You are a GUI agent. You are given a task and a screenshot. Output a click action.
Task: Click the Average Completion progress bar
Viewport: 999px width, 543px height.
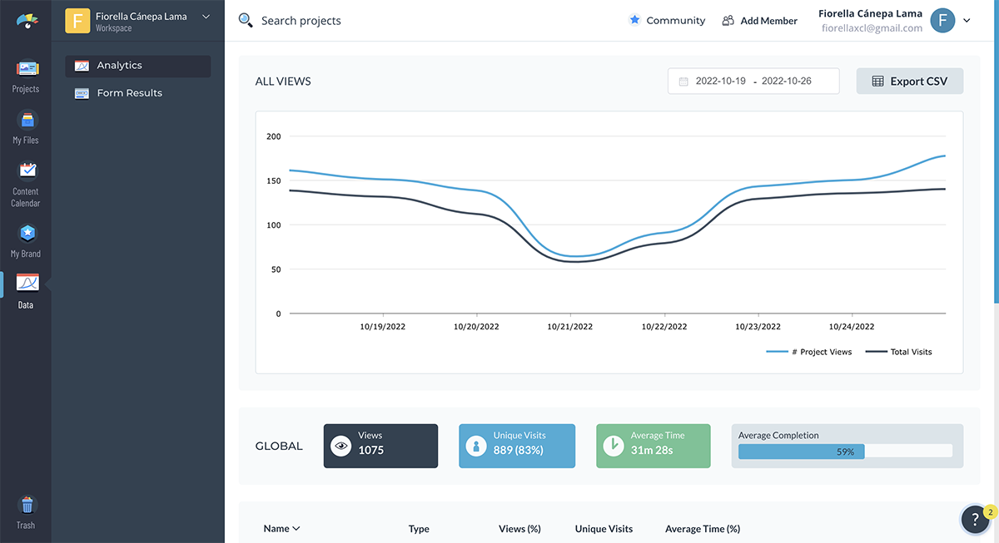(x=845, y=452)
